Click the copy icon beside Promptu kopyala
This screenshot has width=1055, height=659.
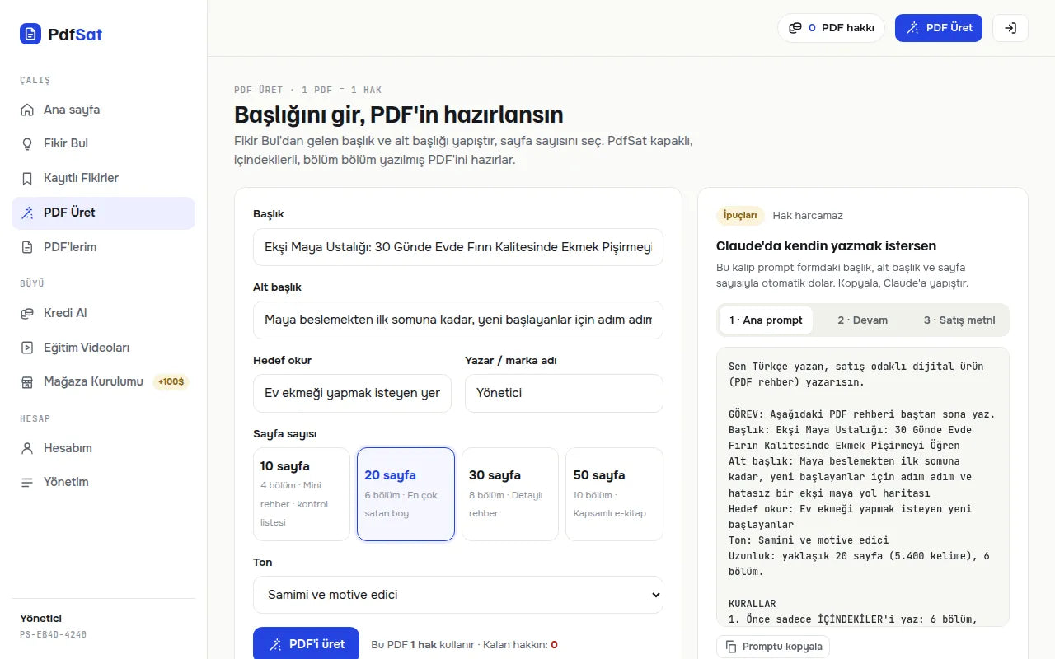[x=731, y=647]
